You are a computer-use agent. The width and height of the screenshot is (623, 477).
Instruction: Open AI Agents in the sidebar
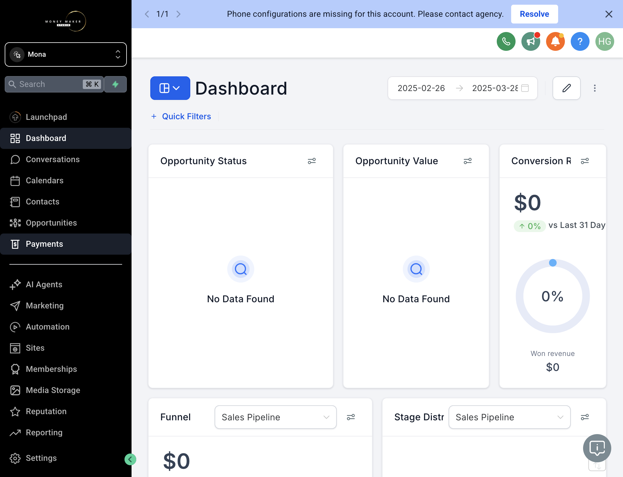66,284
